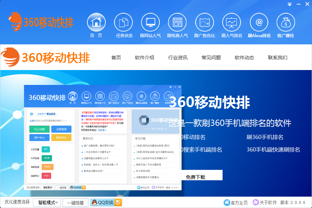This screenshot has height=208, width=312.
Task: Go to the 首页 page navigation link
Action: point(116,58)
